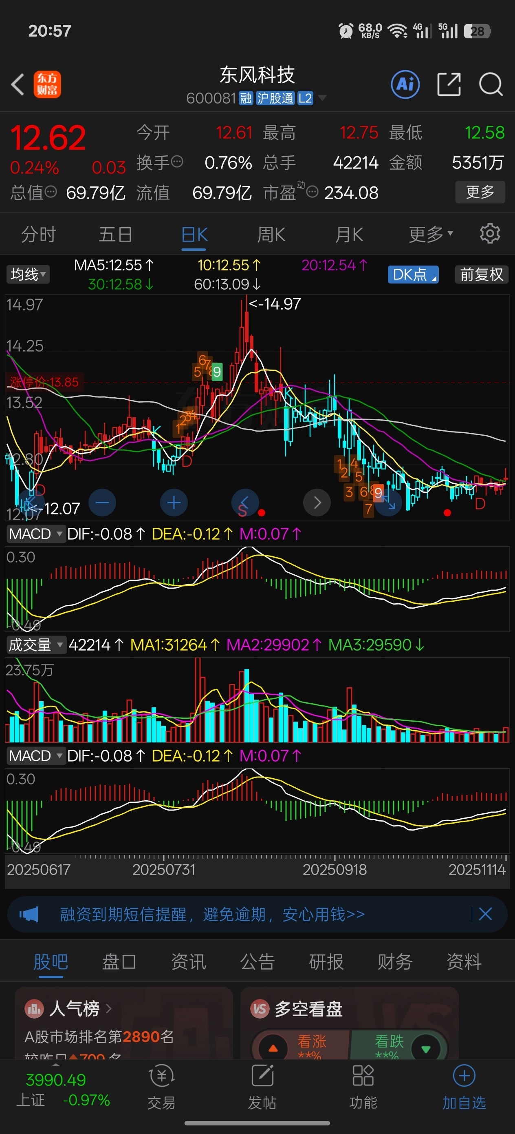Tap the 总值 info icon
The image size is (515, 1134).
[51, 192]
